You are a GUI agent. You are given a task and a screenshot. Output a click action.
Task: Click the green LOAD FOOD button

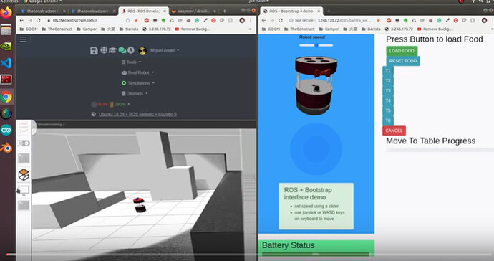(402, 51)
